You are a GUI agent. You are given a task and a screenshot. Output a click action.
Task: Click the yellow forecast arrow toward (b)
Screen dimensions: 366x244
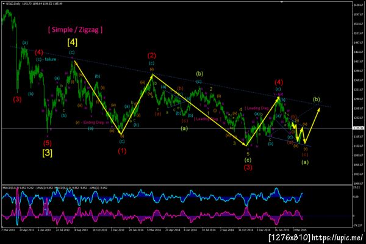point(312,126)
